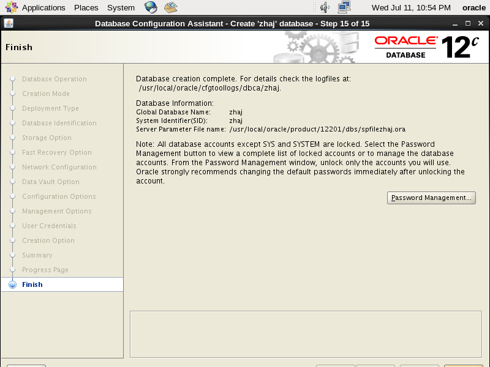Click the window title bar text
The height and width of the screenshot is (367, 490).
click(232, 24)
